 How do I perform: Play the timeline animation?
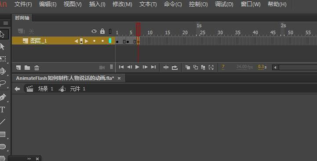point(137,67)
